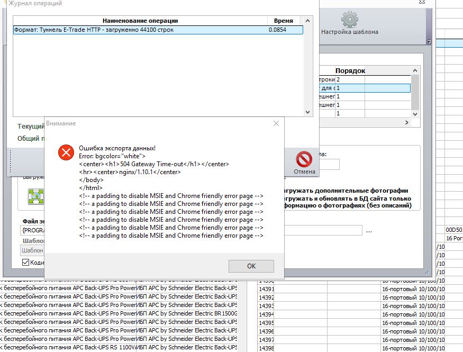
Task: Open the browse button with three dots
Action: [x=369, y=231]
